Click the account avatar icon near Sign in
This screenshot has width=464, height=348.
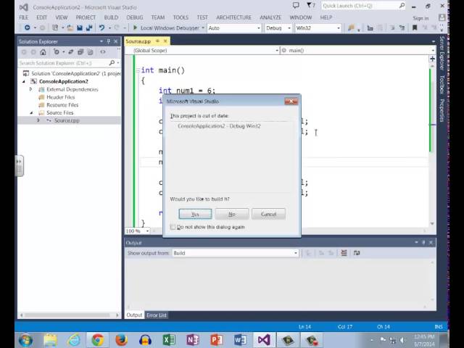[x=442, y=17]
